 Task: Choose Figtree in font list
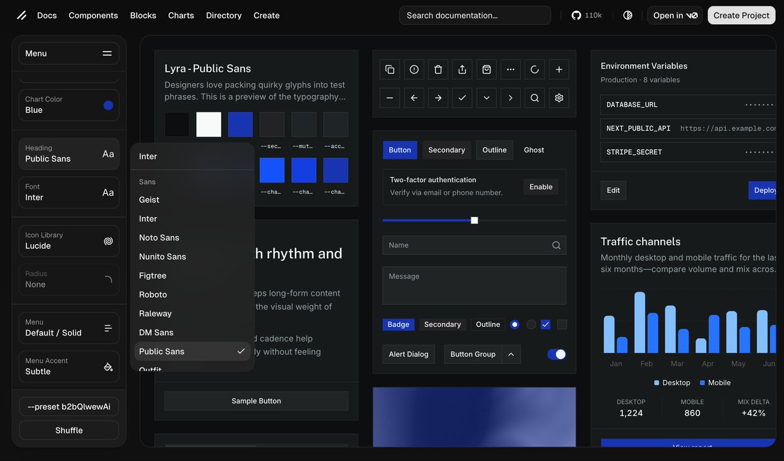[192, 275]
